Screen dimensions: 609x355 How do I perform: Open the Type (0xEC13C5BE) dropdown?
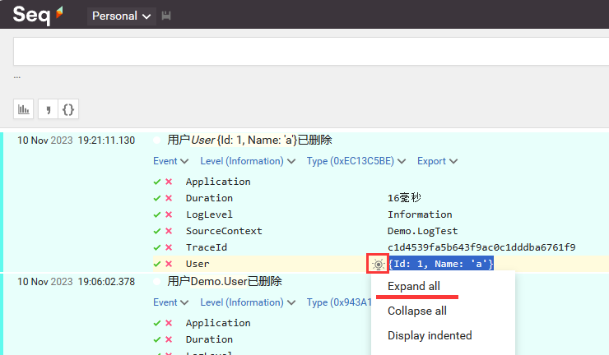point(356,161)
